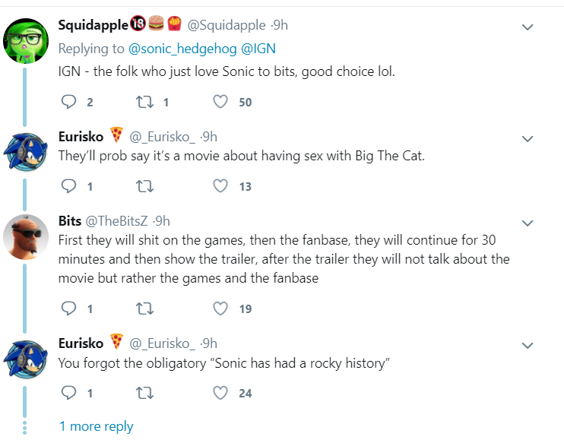Open the options chevron on Bits' tweet
Screen dimensions: 564x446
[528, 223]
